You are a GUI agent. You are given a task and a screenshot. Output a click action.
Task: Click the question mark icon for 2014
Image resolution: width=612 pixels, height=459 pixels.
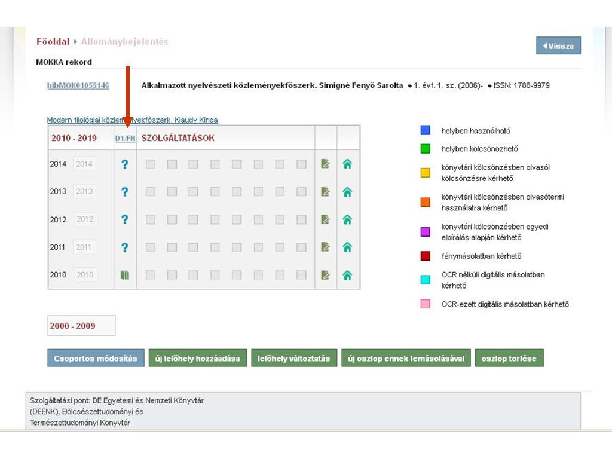point(124,164)
